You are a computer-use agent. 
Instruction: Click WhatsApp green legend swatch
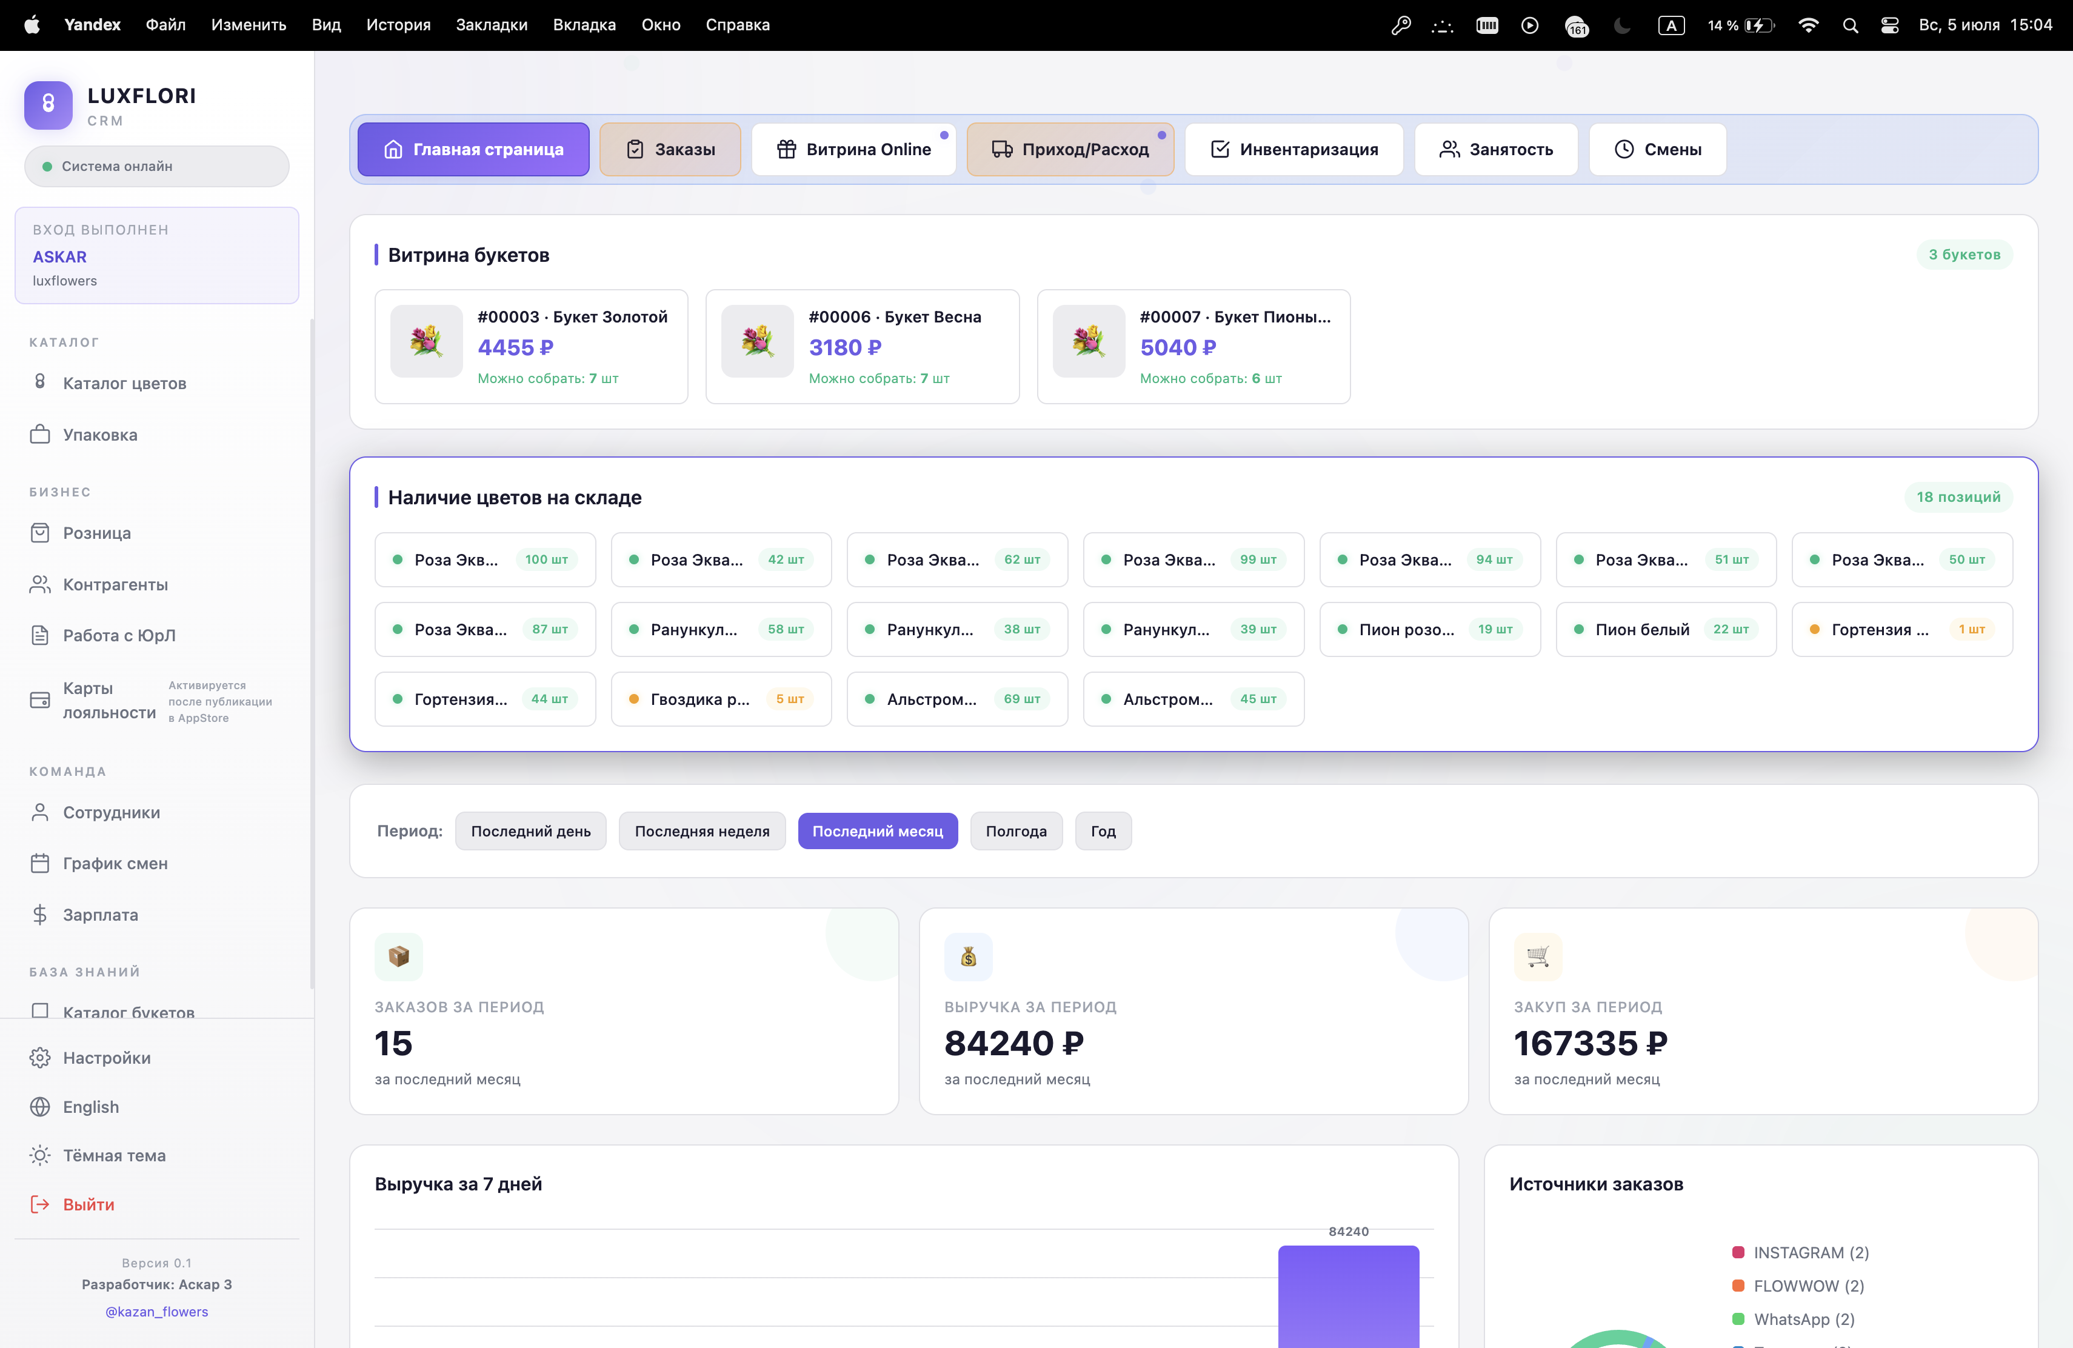pos(1738,1318)
